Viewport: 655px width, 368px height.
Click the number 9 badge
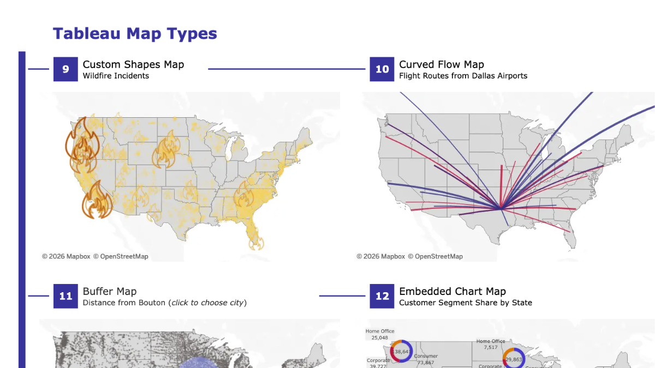pos(65,69)
